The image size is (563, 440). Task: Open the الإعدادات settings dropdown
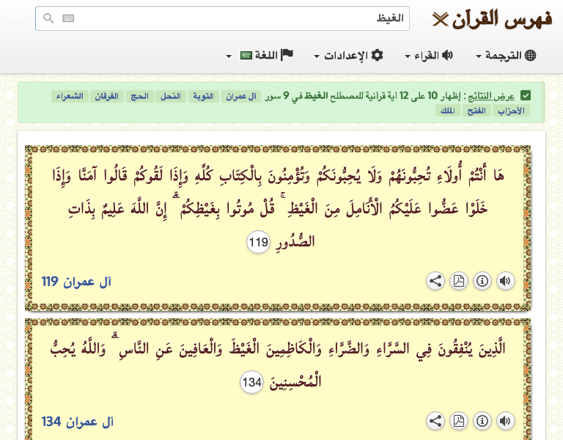point(349,55)
